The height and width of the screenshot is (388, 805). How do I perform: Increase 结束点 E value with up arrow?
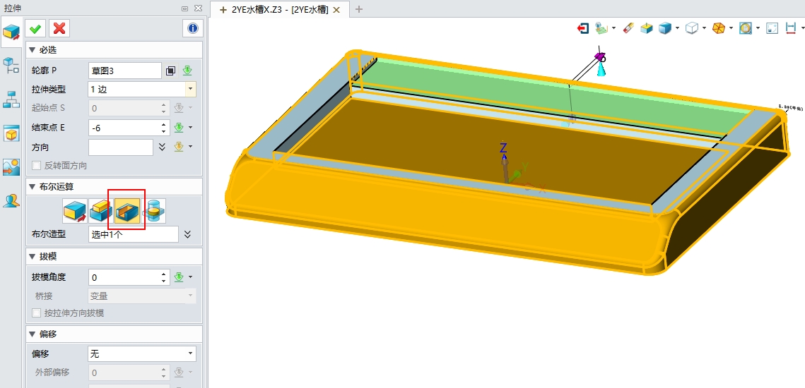[164, 125]
